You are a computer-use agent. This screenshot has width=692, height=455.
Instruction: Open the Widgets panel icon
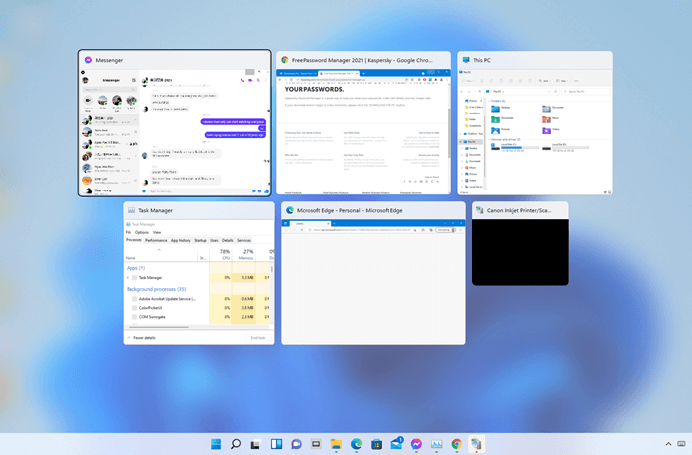click(x=276, y=444)
